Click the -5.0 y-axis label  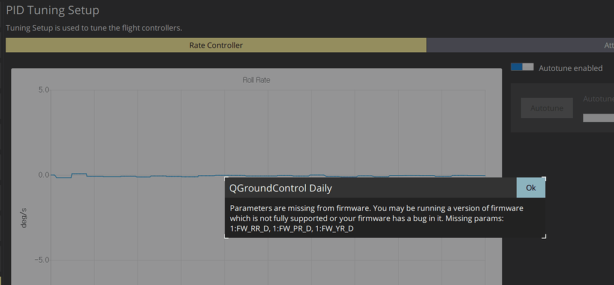[41, 260]
